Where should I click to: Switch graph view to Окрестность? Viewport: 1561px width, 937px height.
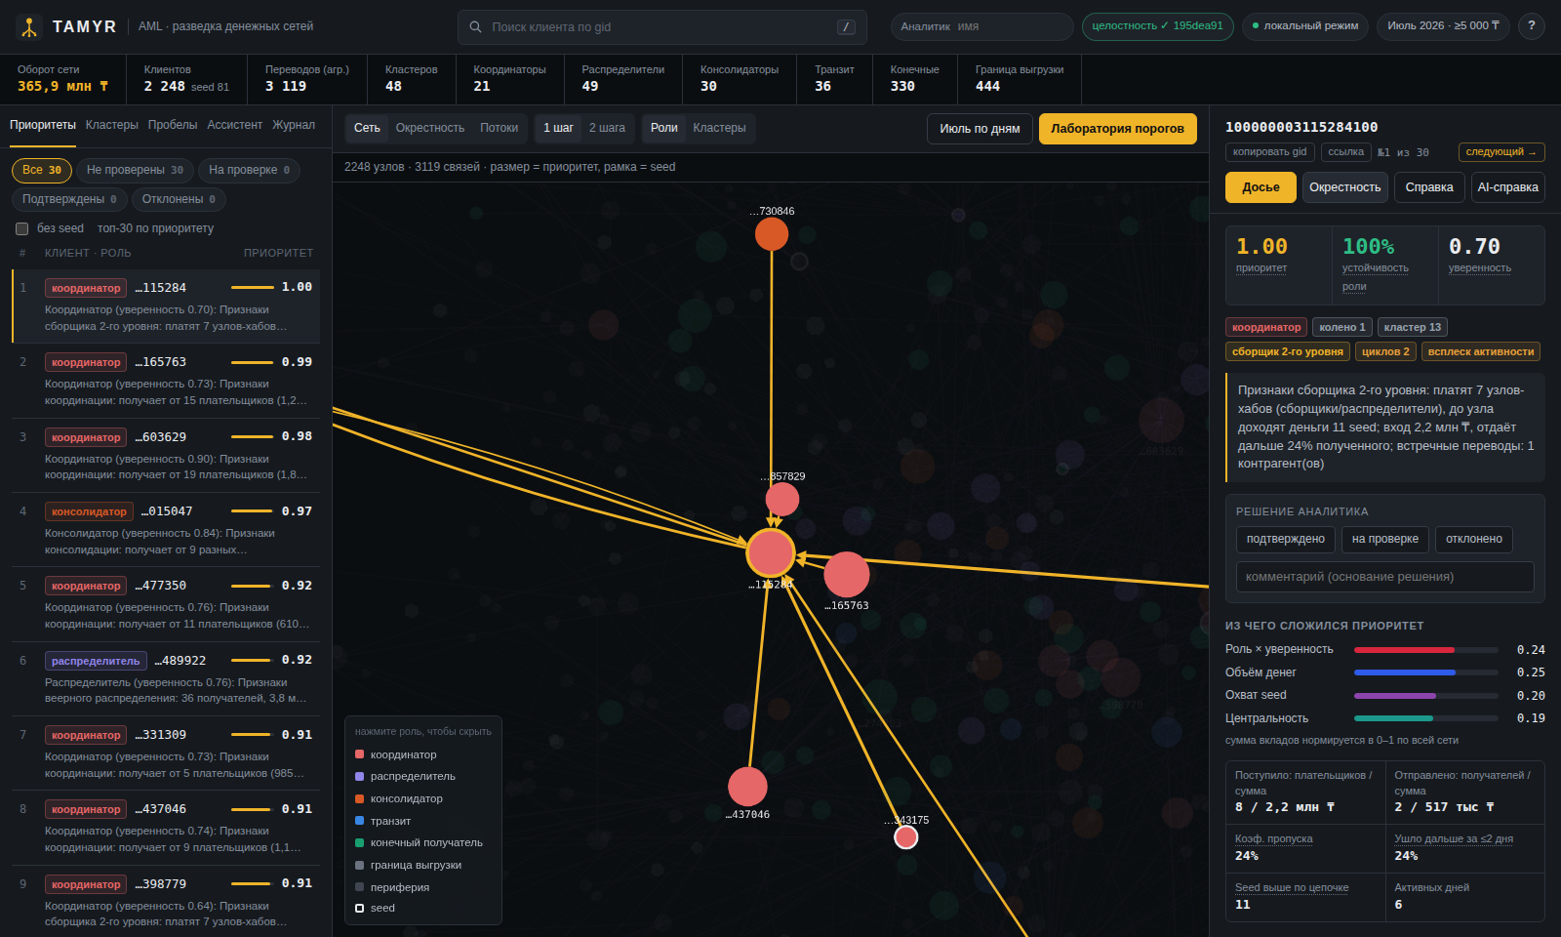[x=429, y=128]
